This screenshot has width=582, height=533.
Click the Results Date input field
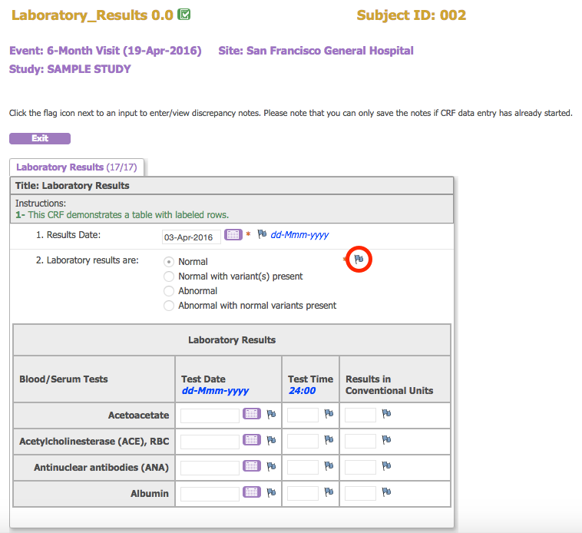pyautogui.click(x=192, y=236)
